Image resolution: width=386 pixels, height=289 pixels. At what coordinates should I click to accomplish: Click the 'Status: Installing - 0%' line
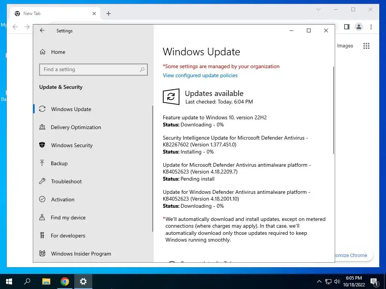188,152
